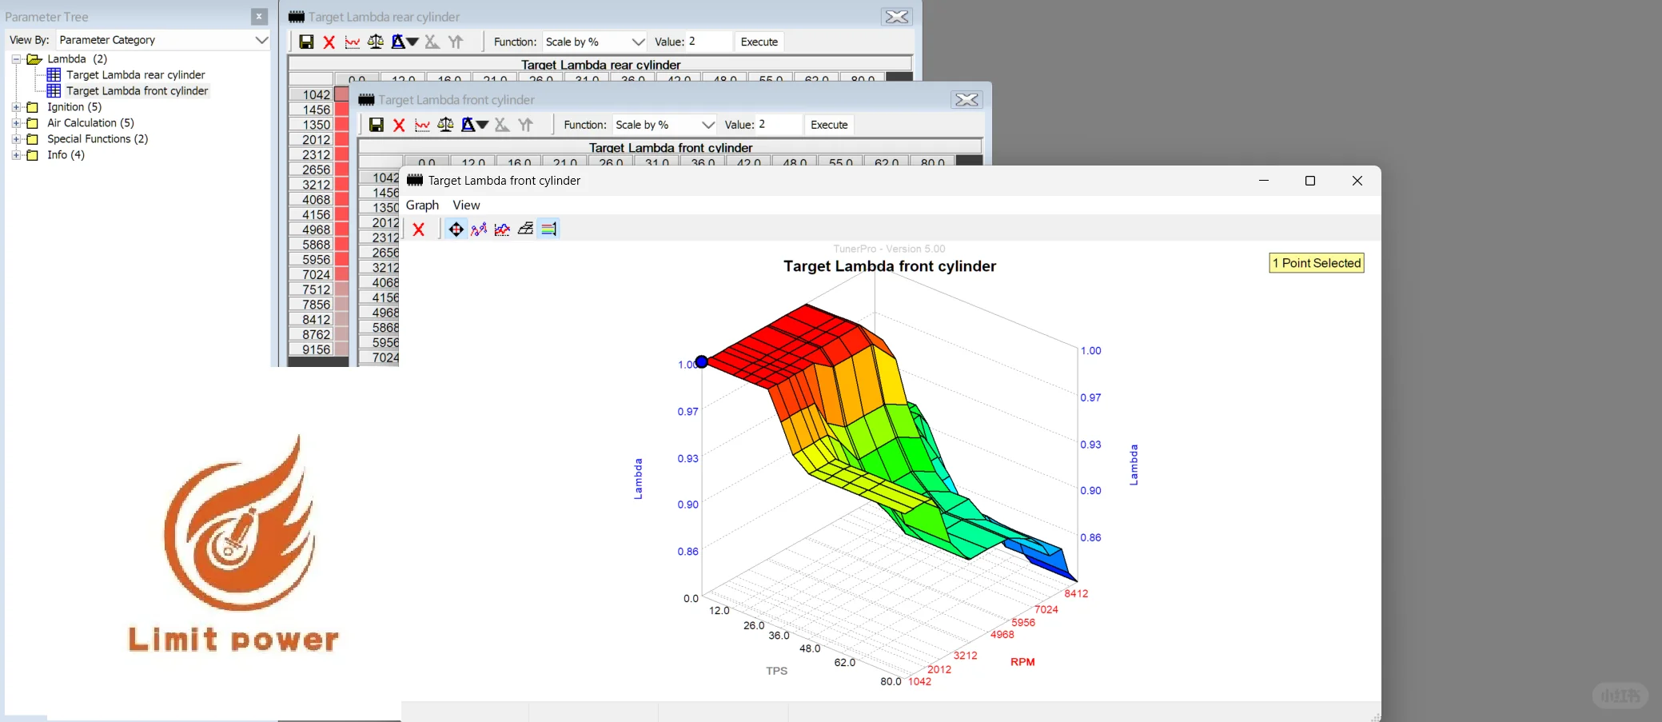Open the Graph menu
Image resolution: width=1662 pixels, height=722 pixels.
pos(422,205)
